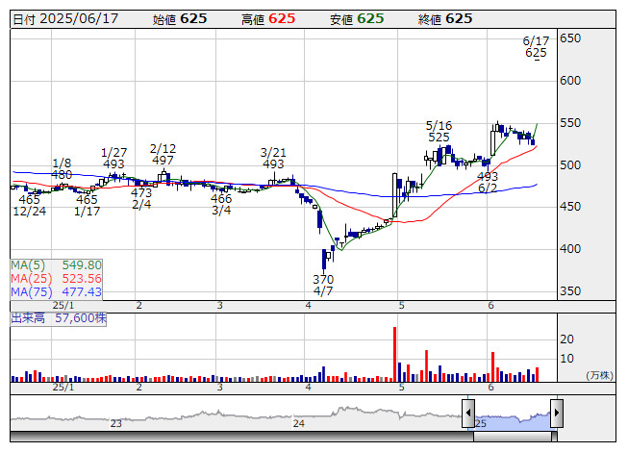This screenshot has height=452, width=628.
Task: Click the 5/16 525 peak annotation
Action: [439, 132]
